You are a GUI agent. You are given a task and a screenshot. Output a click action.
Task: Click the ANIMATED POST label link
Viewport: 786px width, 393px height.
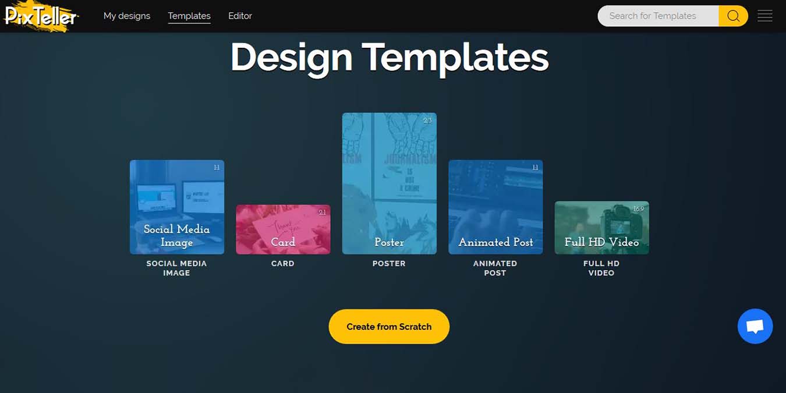[495, 268]
